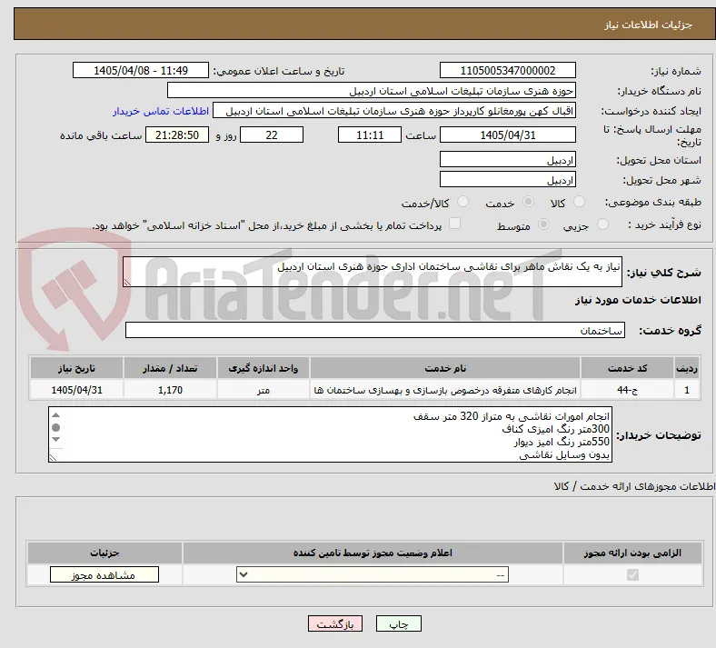Image resolution: width=716 pixels, height=648 pixels.
Task: Click the الزامی بودن ارائه مجوز header
Action: click(x=632, y=553)
